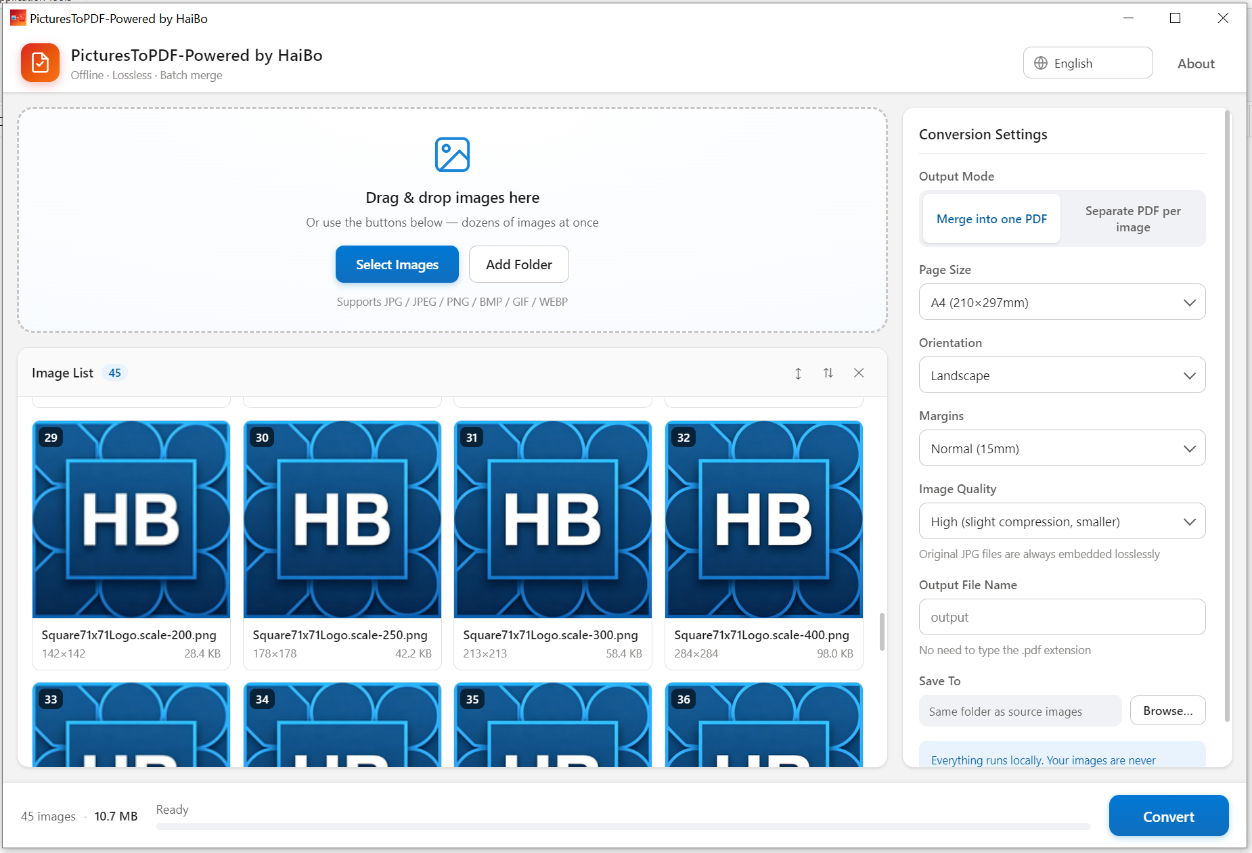Open the Margins dropdown
This screenshot has width=1252, height=853.
tap(1062, 448)
